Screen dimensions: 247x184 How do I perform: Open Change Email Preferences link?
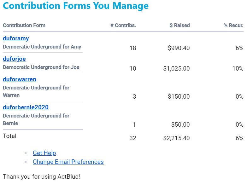pos(68,162)
